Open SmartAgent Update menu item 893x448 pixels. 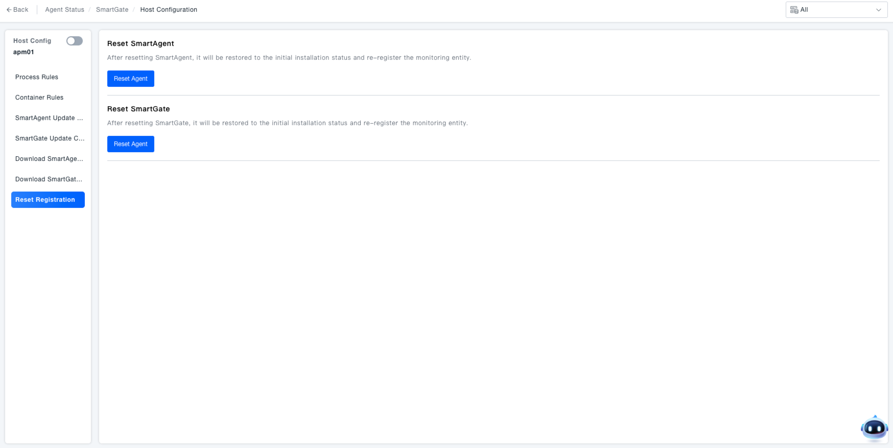(49, 118)
